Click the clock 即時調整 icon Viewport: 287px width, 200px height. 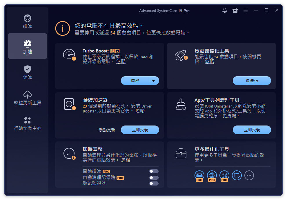coord(69,153)
